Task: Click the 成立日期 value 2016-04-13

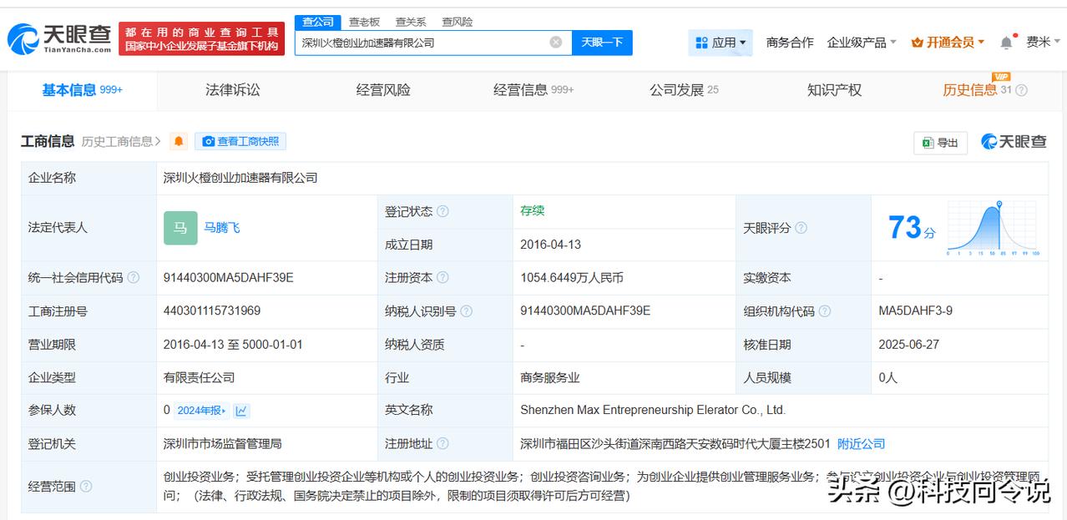Action: [550, 245]
